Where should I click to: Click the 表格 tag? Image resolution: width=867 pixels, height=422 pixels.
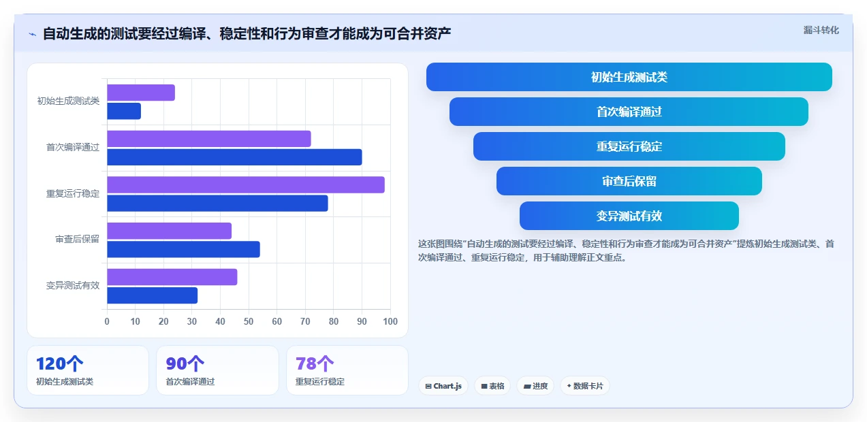(492, 386)
